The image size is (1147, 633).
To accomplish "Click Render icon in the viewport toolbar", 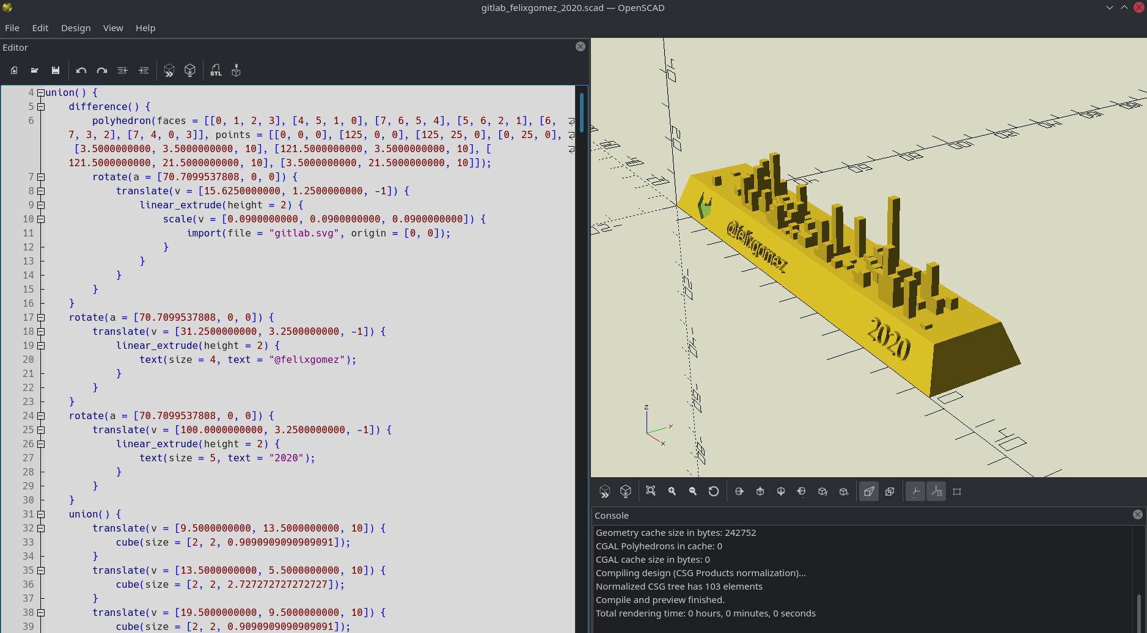I will coord(626,491).
